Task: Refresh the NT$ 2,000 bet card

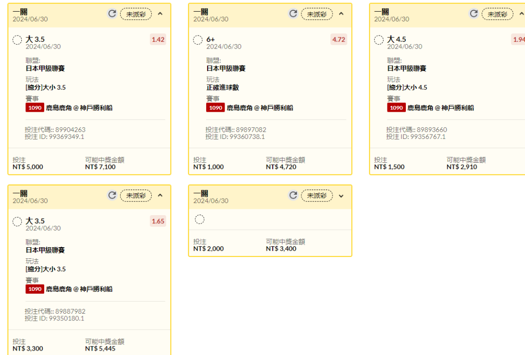Action: tap(293, 195)
